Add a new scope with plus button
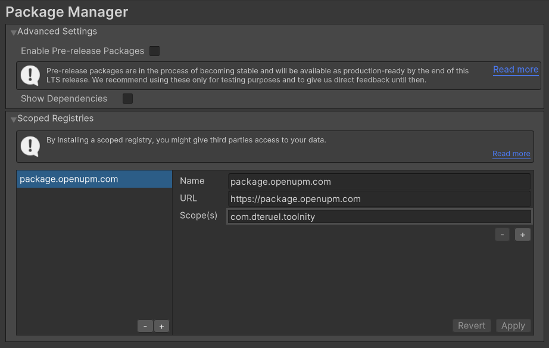 point(523,235)
